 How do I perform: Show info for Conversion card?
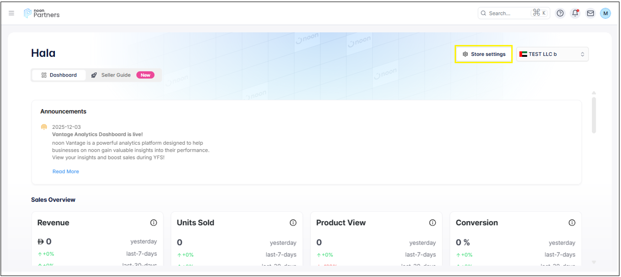point(572,223)
